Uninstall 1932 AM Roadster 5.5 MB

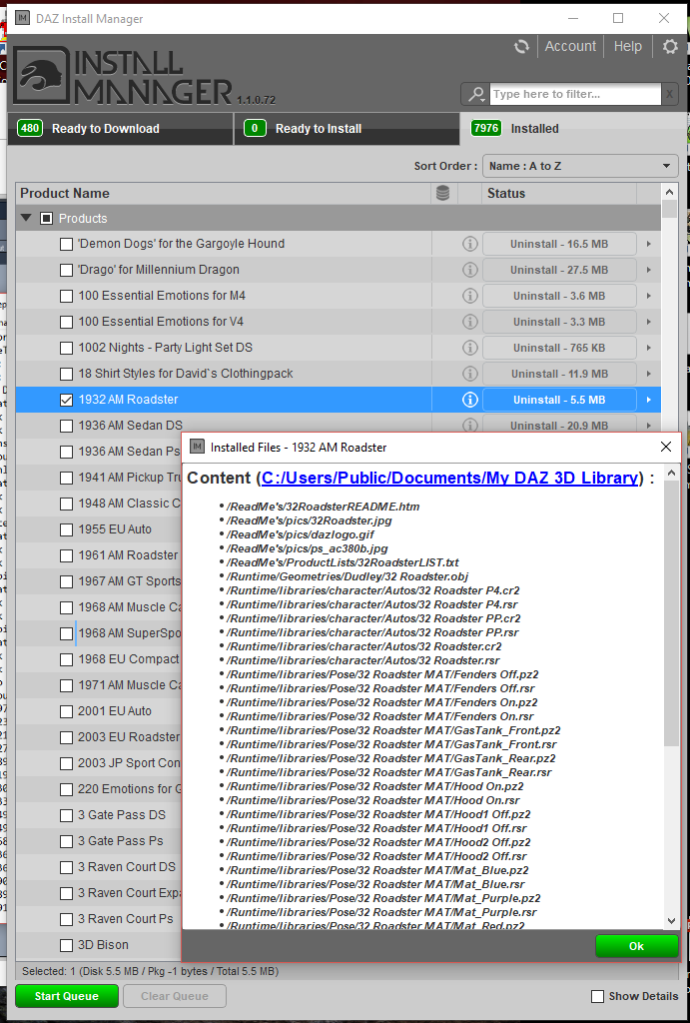coord(559,400)
